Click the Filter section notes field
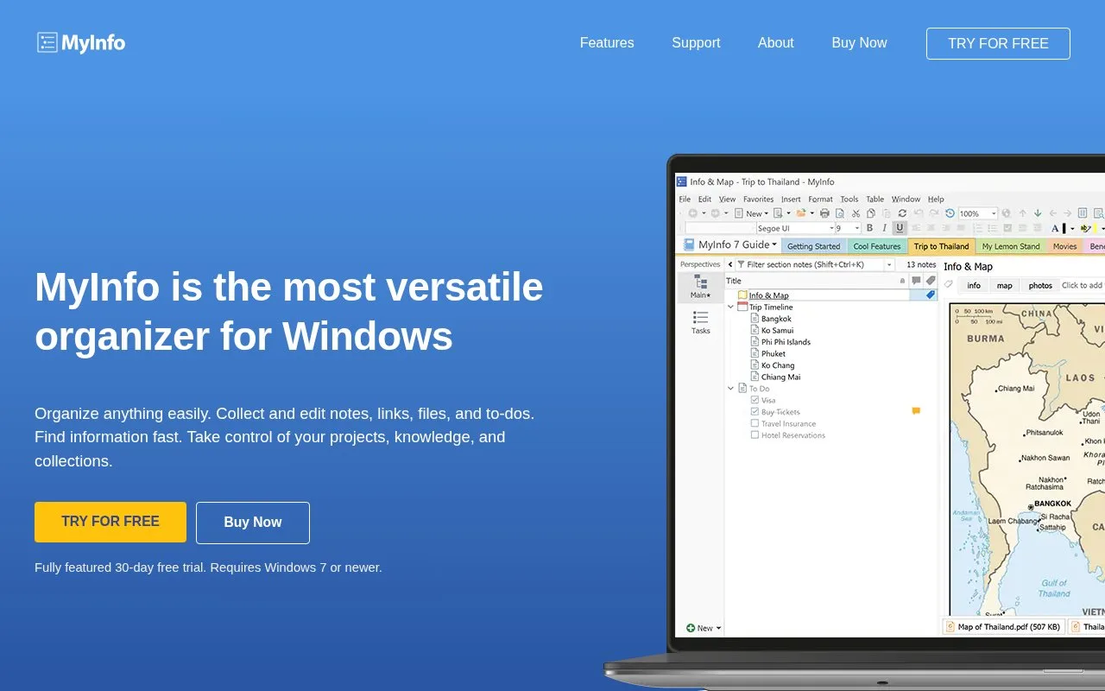 pos(815,264)
